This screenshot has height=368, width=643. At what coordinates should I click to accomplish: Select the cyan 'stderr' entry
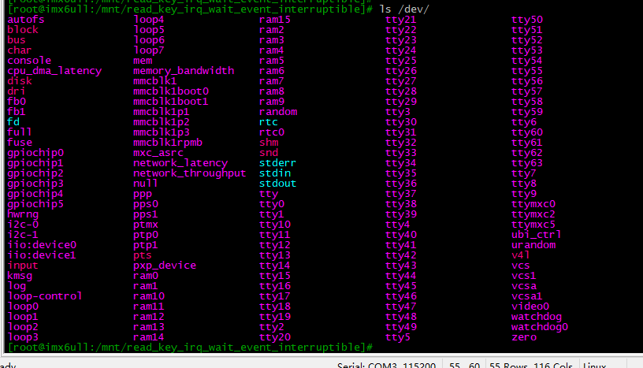coord(277,163)
